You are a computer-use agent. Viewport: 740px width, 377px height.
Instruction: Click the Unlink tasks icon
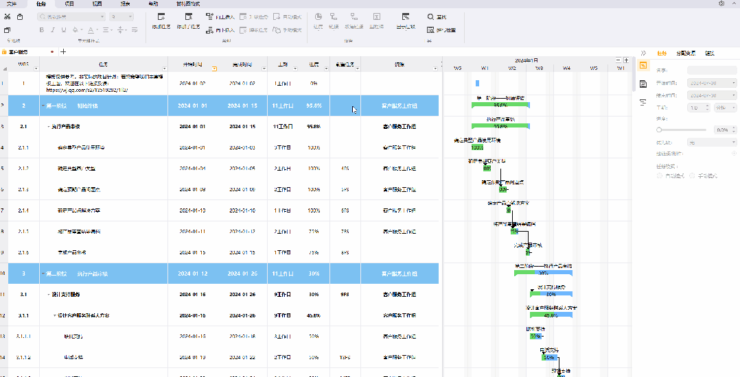354,17
